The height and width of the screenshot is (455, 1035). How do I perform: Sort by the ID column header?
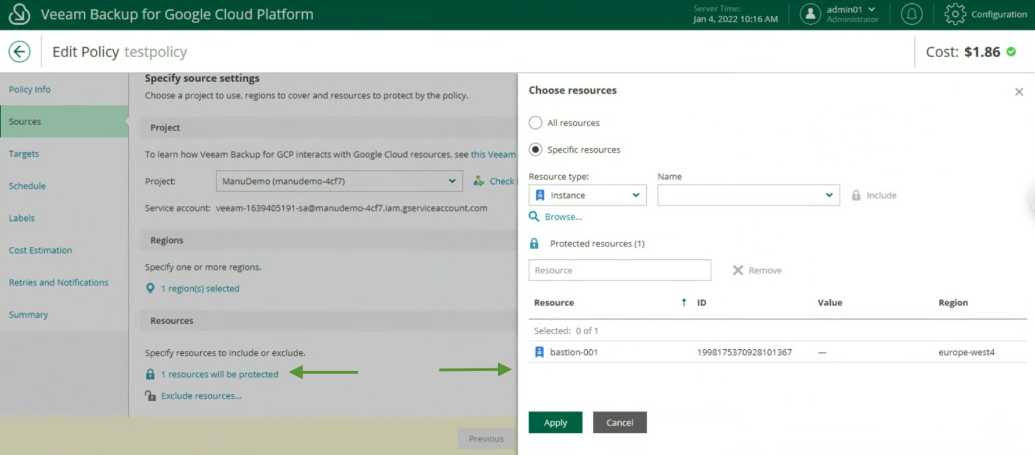(x=702, y=302)
